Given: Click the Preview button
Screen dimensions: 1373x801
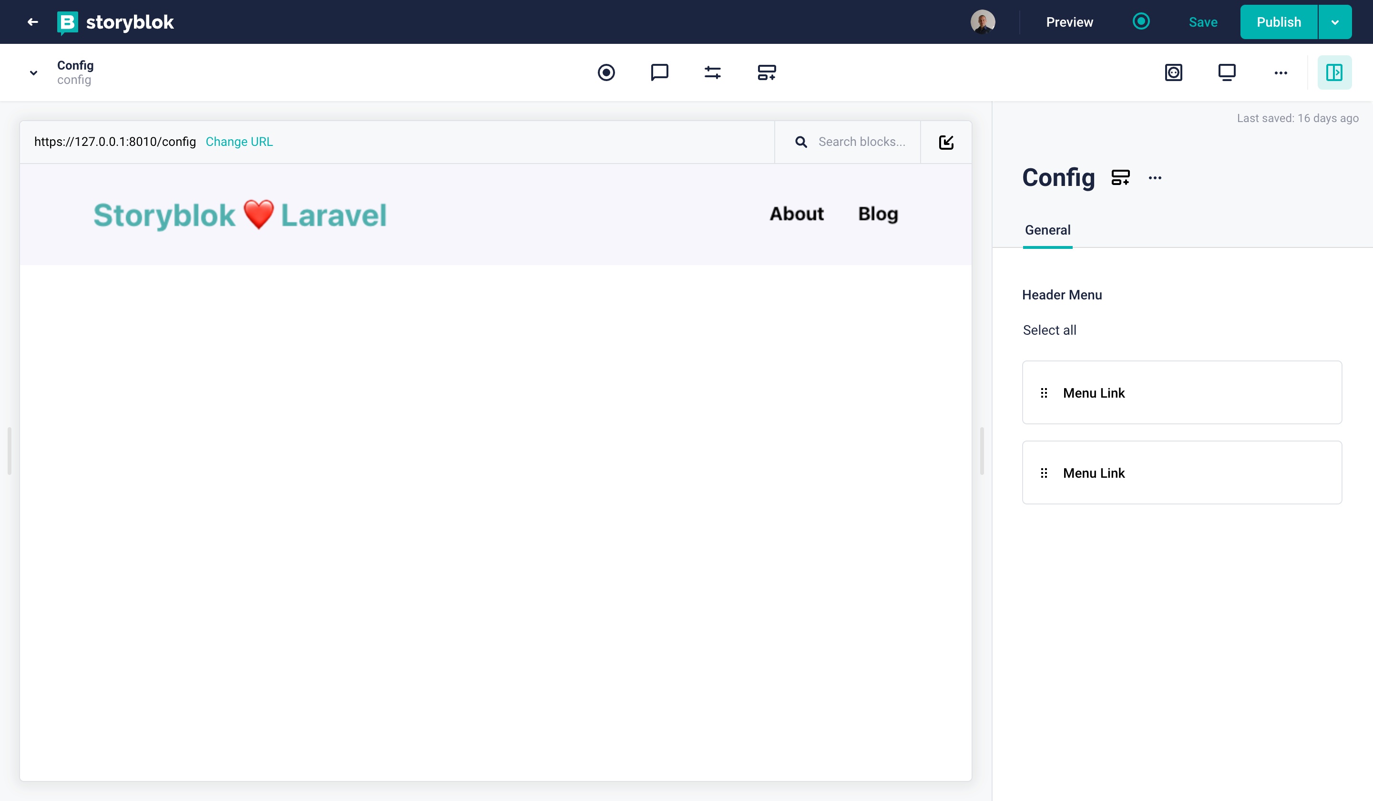Looking at the screenshot, I should (x=1069, y=22).
